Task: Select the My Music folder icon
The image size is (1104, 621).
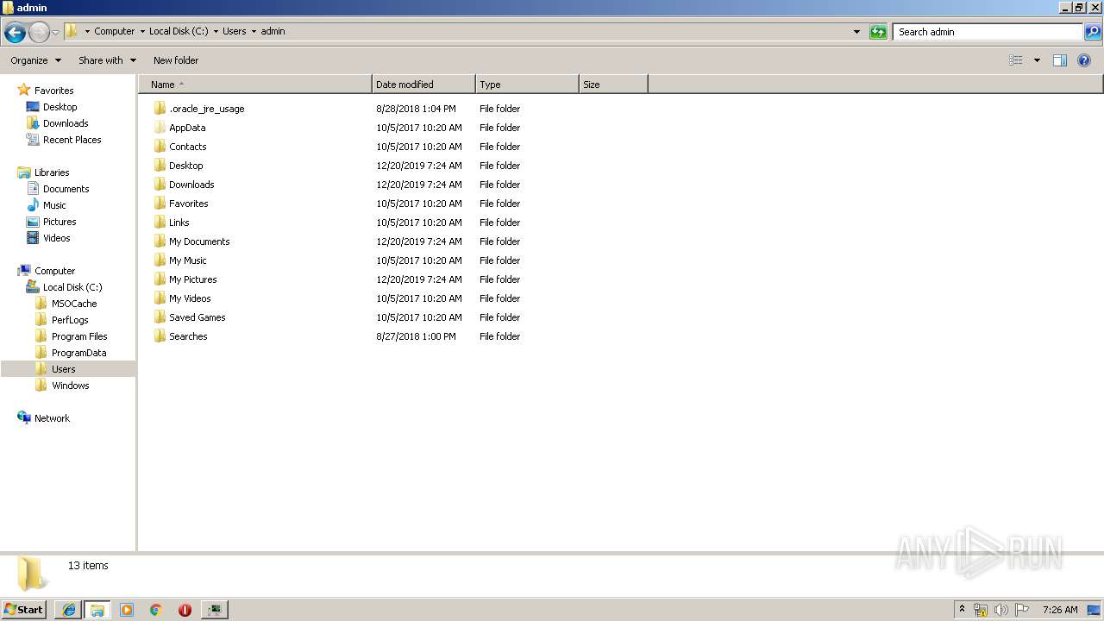Action: pos(160,260)
